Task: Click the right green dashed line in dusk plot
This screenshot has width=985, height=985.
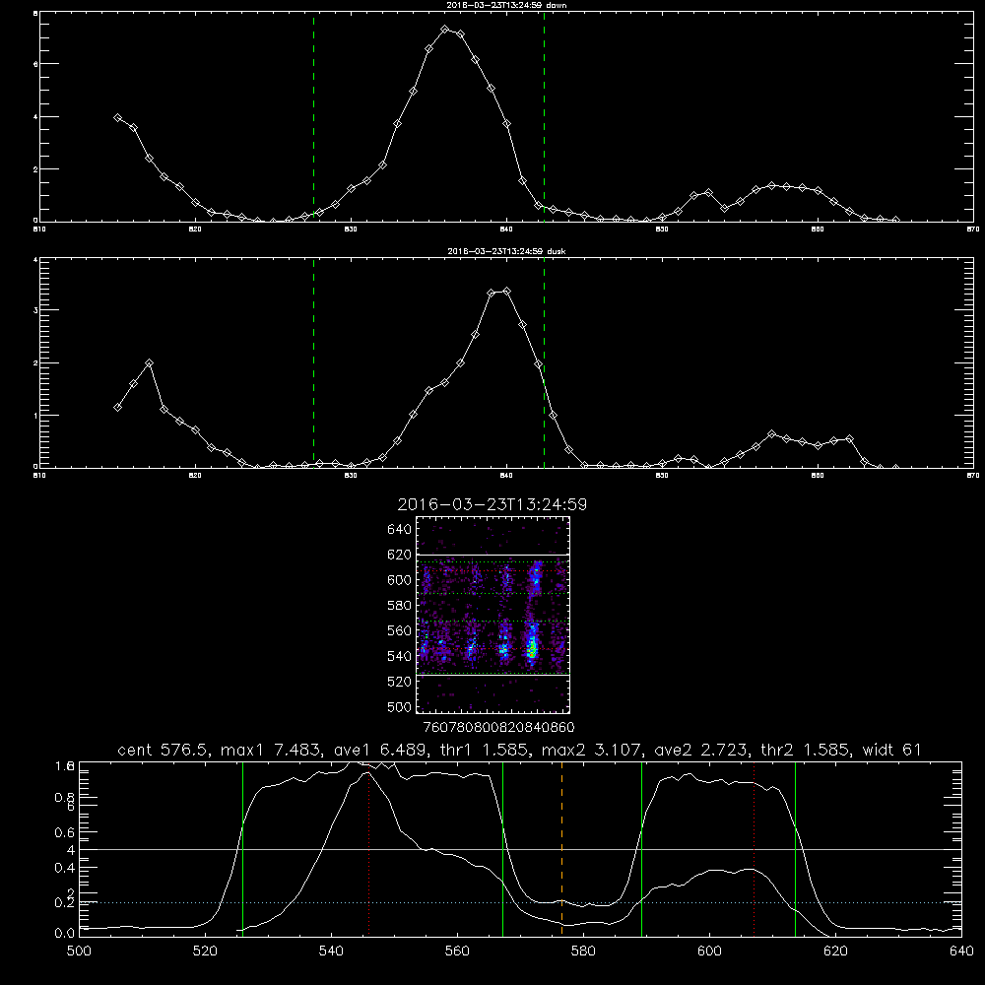Action: (x=544, y=363)
